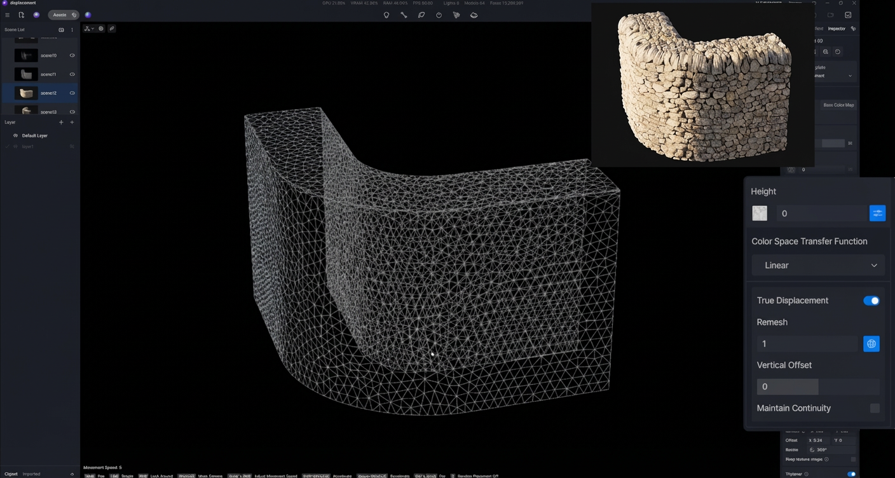This screenshot has height=478, width=895.
Task: Open the Color Space Transfer Function dropdown
Action: tap(818, 265)
